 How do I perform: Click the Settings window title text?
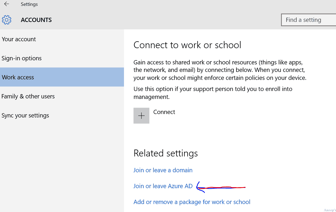(x=29, y=4)
